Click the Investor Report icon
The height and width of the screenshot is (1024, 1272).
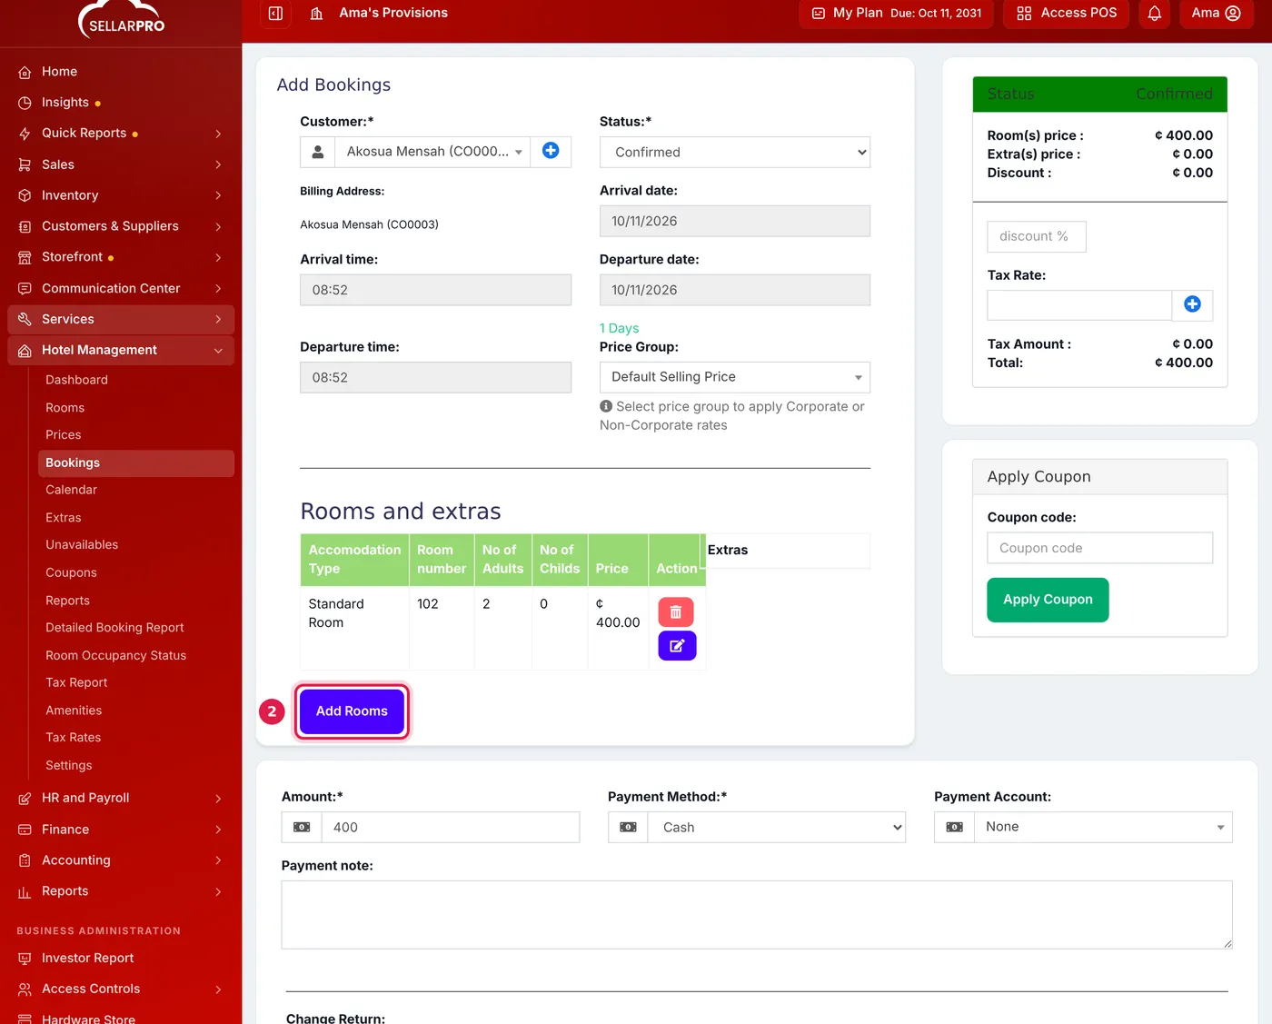25,959
